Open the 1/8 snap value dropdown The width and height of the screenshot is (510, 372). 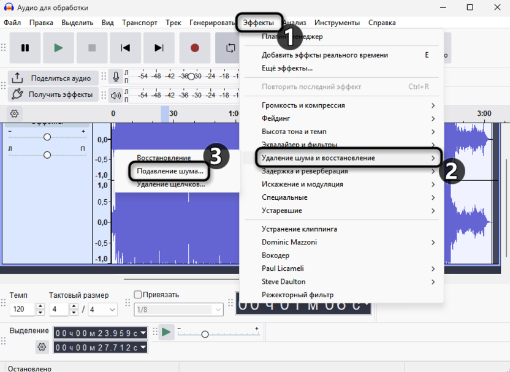tap(178, 310)
